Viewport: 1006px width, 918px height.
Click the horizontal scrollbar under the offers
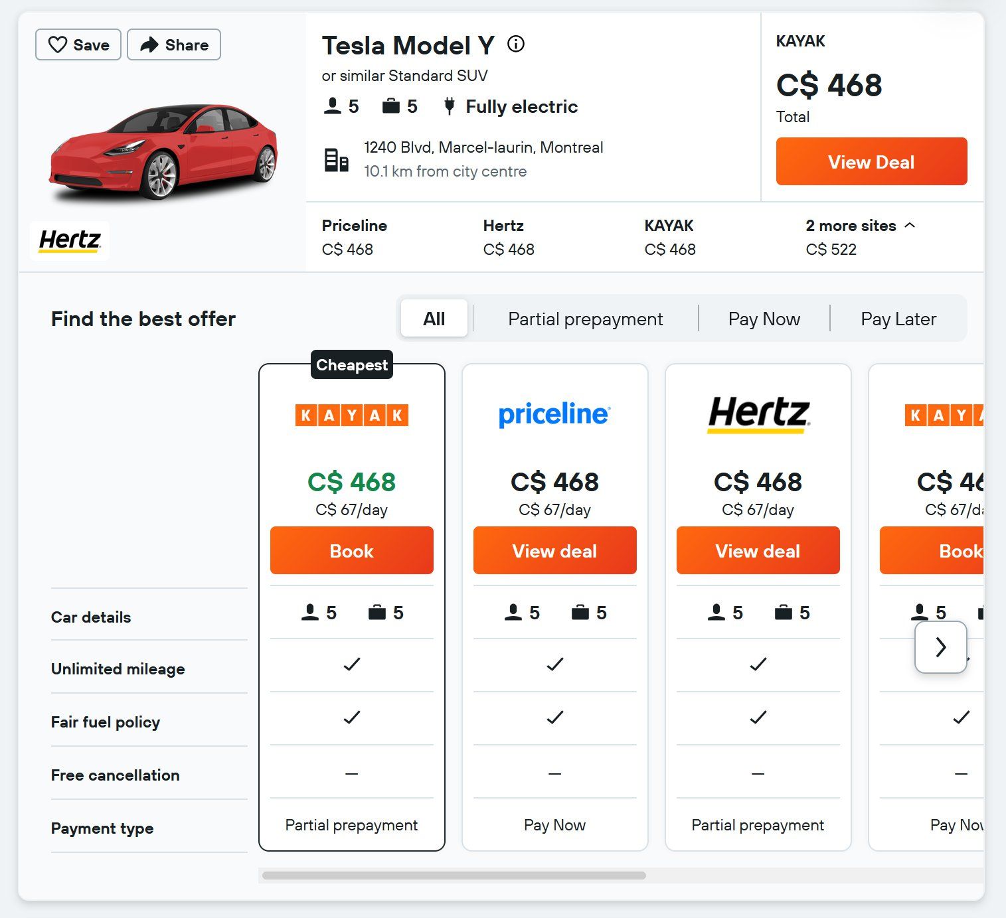454,876
